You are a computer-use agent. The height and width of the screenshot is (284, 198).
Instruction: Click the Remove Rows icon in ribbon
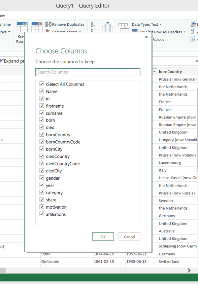(37, 26)
